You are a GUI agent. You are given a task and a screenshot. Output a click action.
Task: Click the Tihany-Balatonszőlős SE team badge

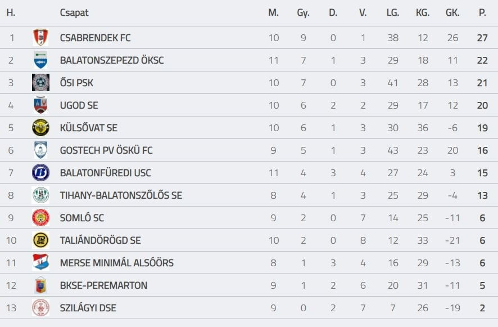pos(40,195)
